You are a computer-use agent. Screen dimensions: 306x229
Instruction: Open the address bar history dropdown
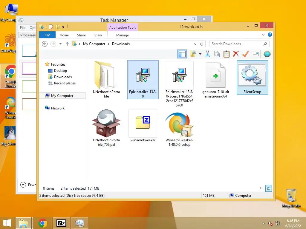pyautogui.click(x=195, y=44)
